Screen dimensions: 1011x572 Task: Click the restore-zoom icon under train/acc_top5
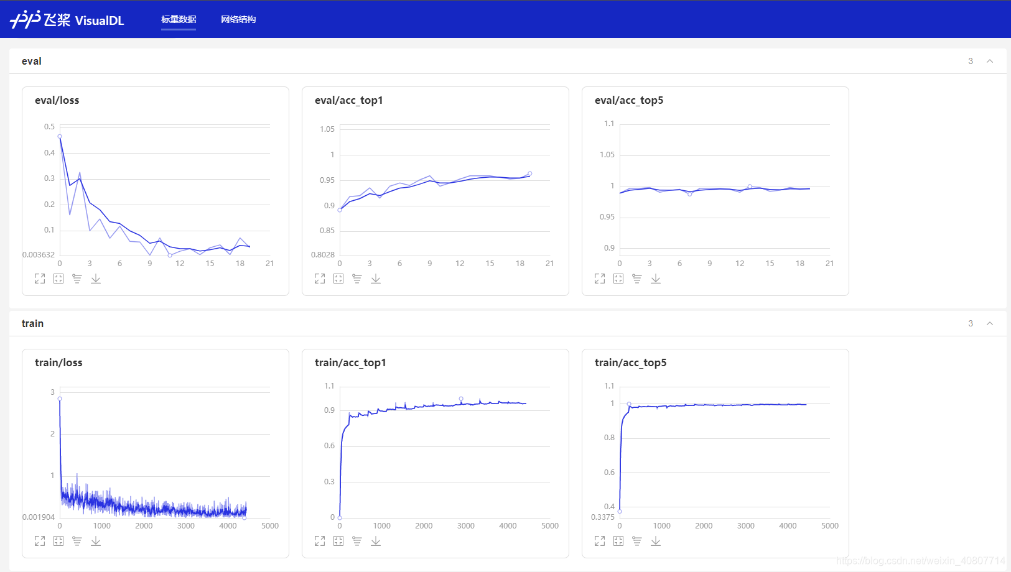click(x=618, y=541)
